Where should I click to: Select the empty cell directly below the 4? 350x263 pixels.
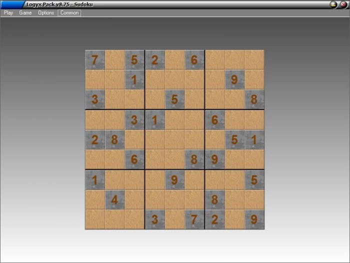pos(114,219)
